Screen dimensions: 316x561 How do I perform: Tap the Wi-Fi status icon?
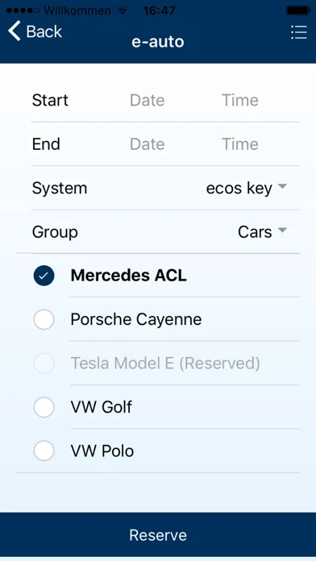click(x=123, y=10)
